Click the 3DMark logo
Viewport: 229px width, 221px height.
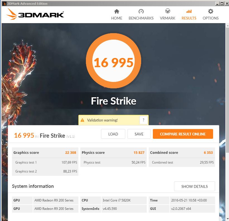35,14
